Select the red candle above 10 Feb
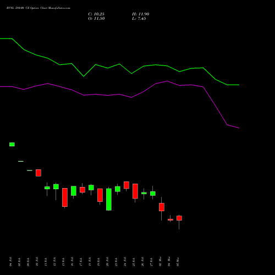275x275 pixels. coord(38,173)
